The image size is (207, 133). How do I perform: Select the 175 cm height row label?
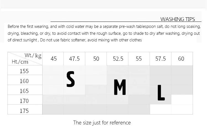24,111
